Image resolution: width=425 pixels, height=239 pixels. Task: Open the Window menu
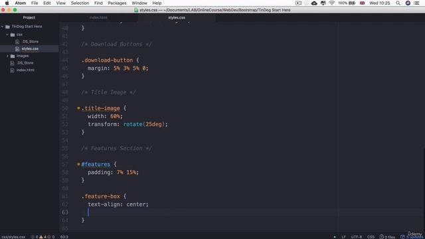tap(139, 3)
